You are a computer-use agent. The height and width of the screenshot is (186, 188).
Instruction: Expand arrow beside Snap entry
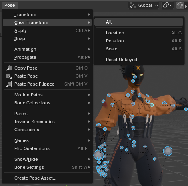[89, 38]
